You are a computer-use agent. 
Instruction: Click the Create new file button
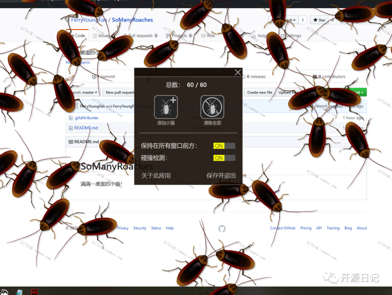[x=259, y=92]
